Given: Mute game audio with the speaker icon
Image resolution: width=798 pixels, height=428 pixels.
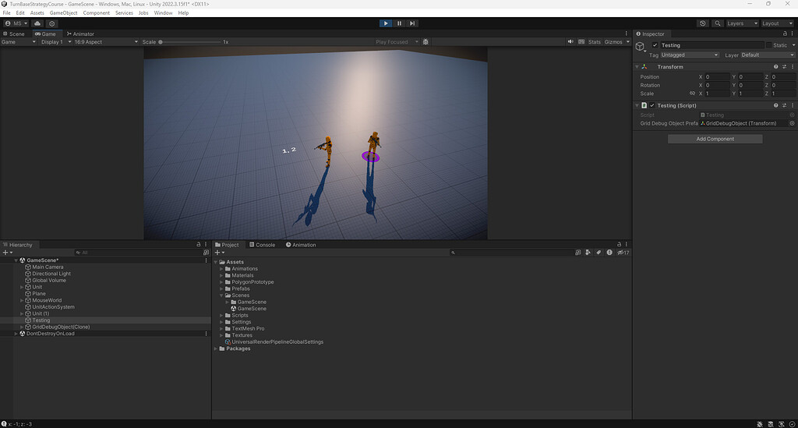Looking at the screenshot, I should pos(570,42).
